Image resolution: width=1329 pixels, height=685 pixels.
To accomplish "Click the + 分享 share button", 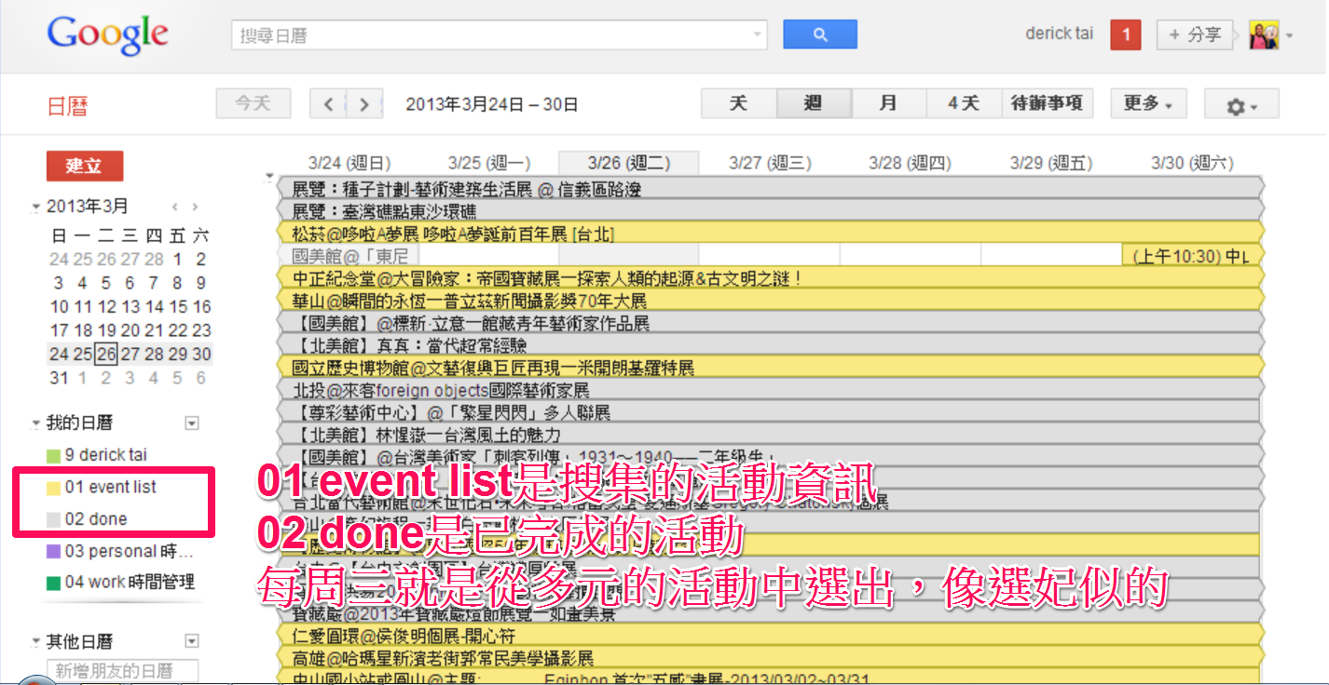I will click(x=1195, y=35).
